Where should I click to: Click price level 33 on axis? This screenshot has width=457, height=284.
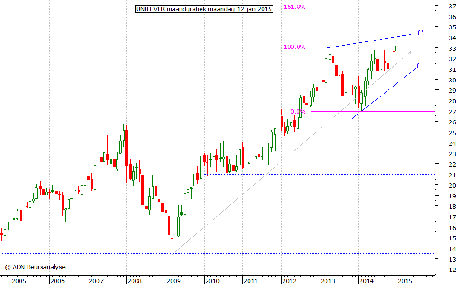452,48
